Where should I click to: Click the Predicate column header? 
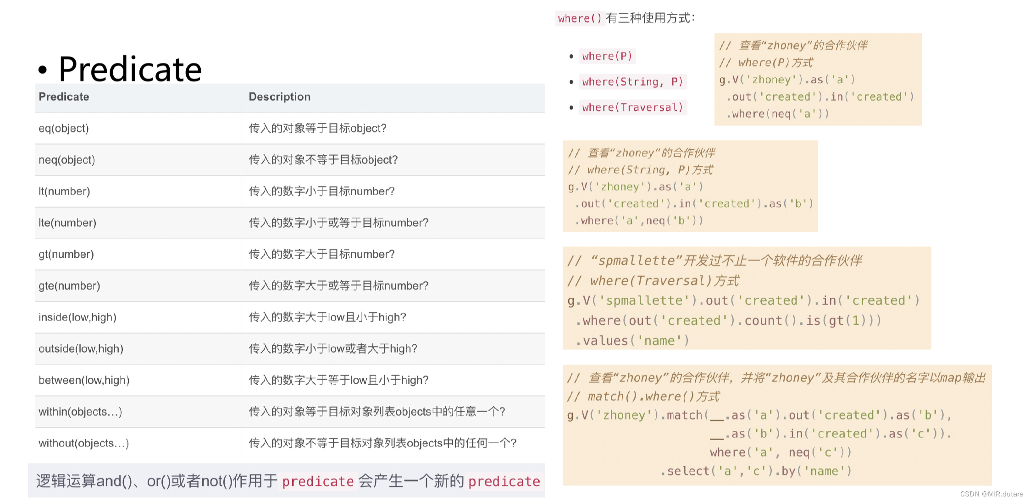coord(63,97)
